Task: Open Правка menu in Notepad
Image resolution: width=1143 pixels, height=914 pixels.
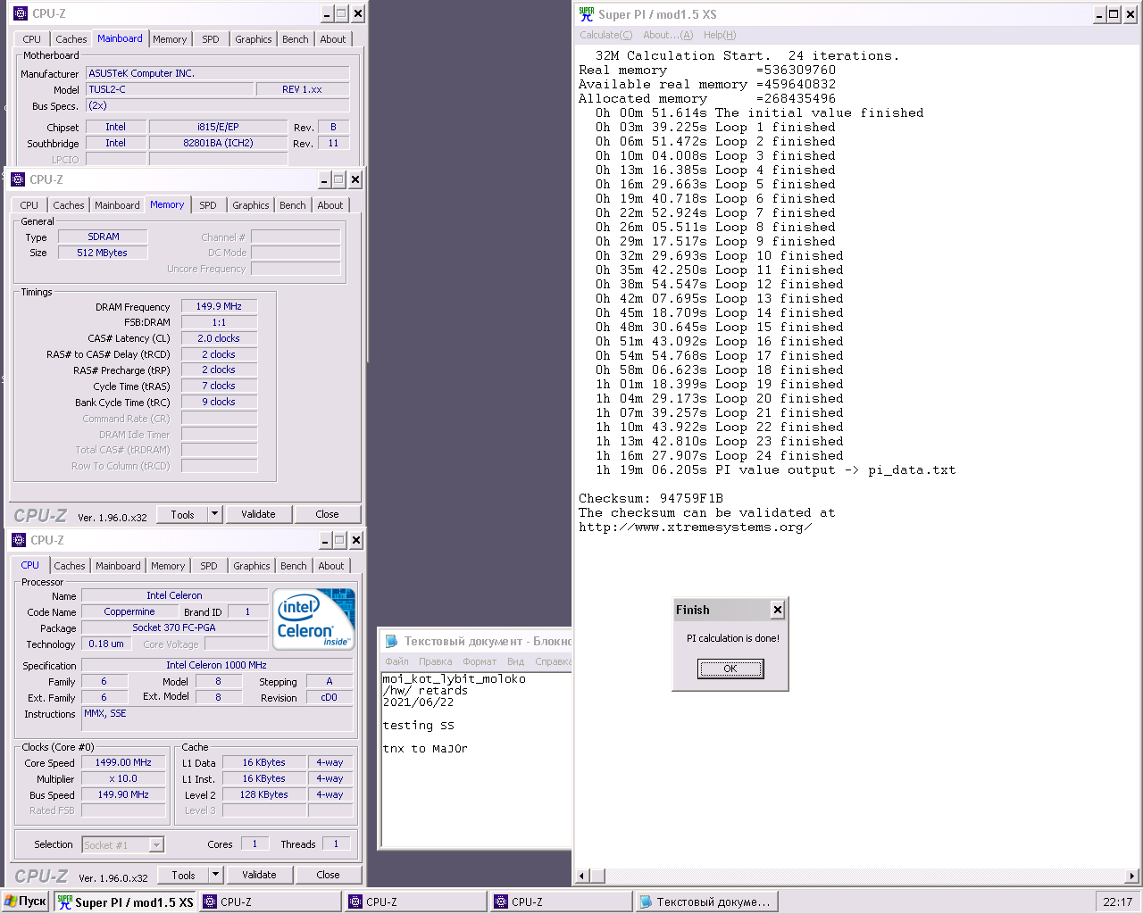Action: point(435,661)
